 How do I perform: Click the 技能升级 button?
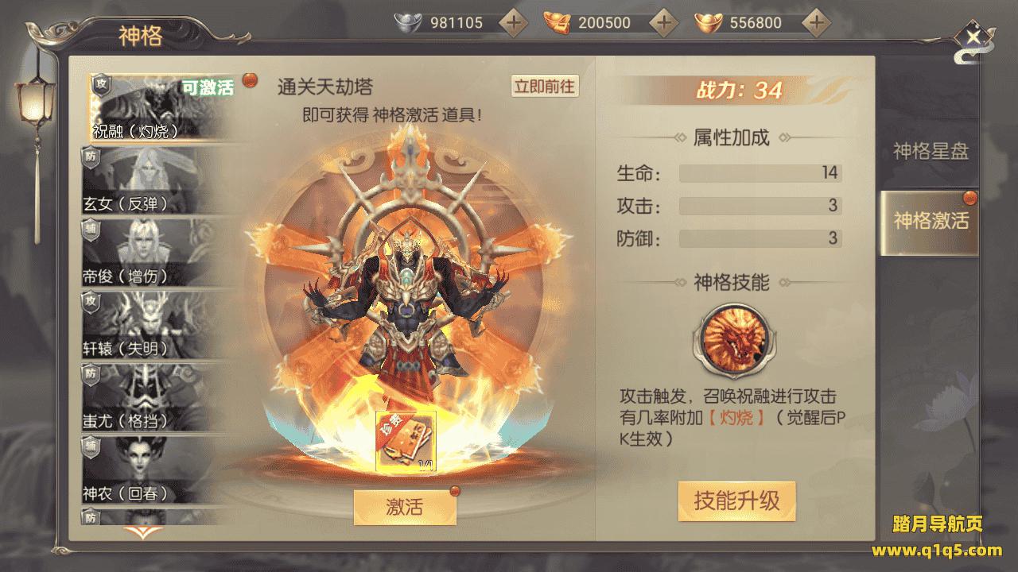click(x=736, y=500)
